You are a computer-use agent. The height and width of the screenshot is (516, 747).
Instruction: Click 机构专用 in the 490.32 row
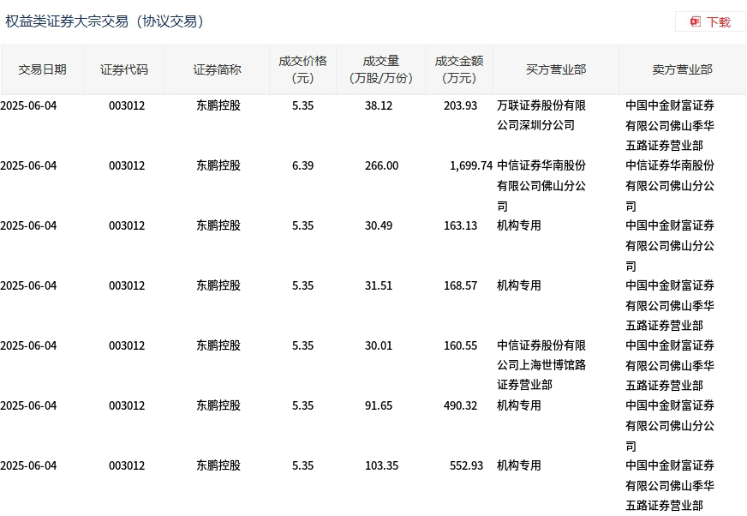pyautogui.click(x=519, y=405)
